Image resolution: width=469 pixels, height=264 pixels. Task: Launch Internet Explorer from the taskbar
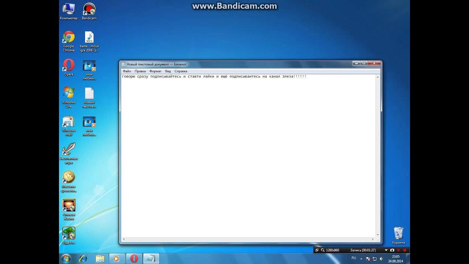pyautogui.click(x=83, y=258)
